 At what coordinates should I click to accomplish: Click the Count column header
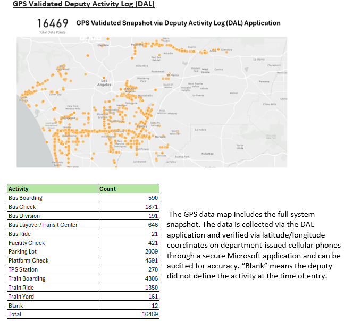tap(107, 189)
